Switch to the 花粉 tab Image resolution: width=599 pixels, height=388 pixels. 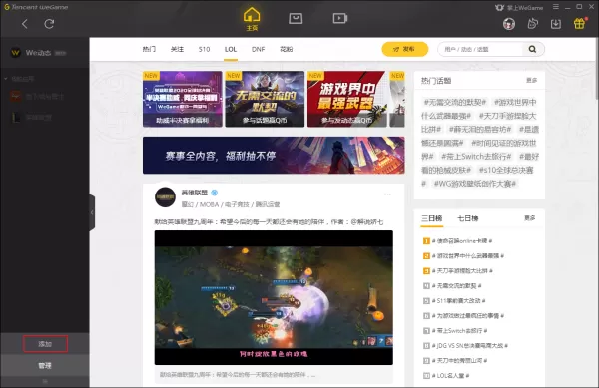coord(286,49)
